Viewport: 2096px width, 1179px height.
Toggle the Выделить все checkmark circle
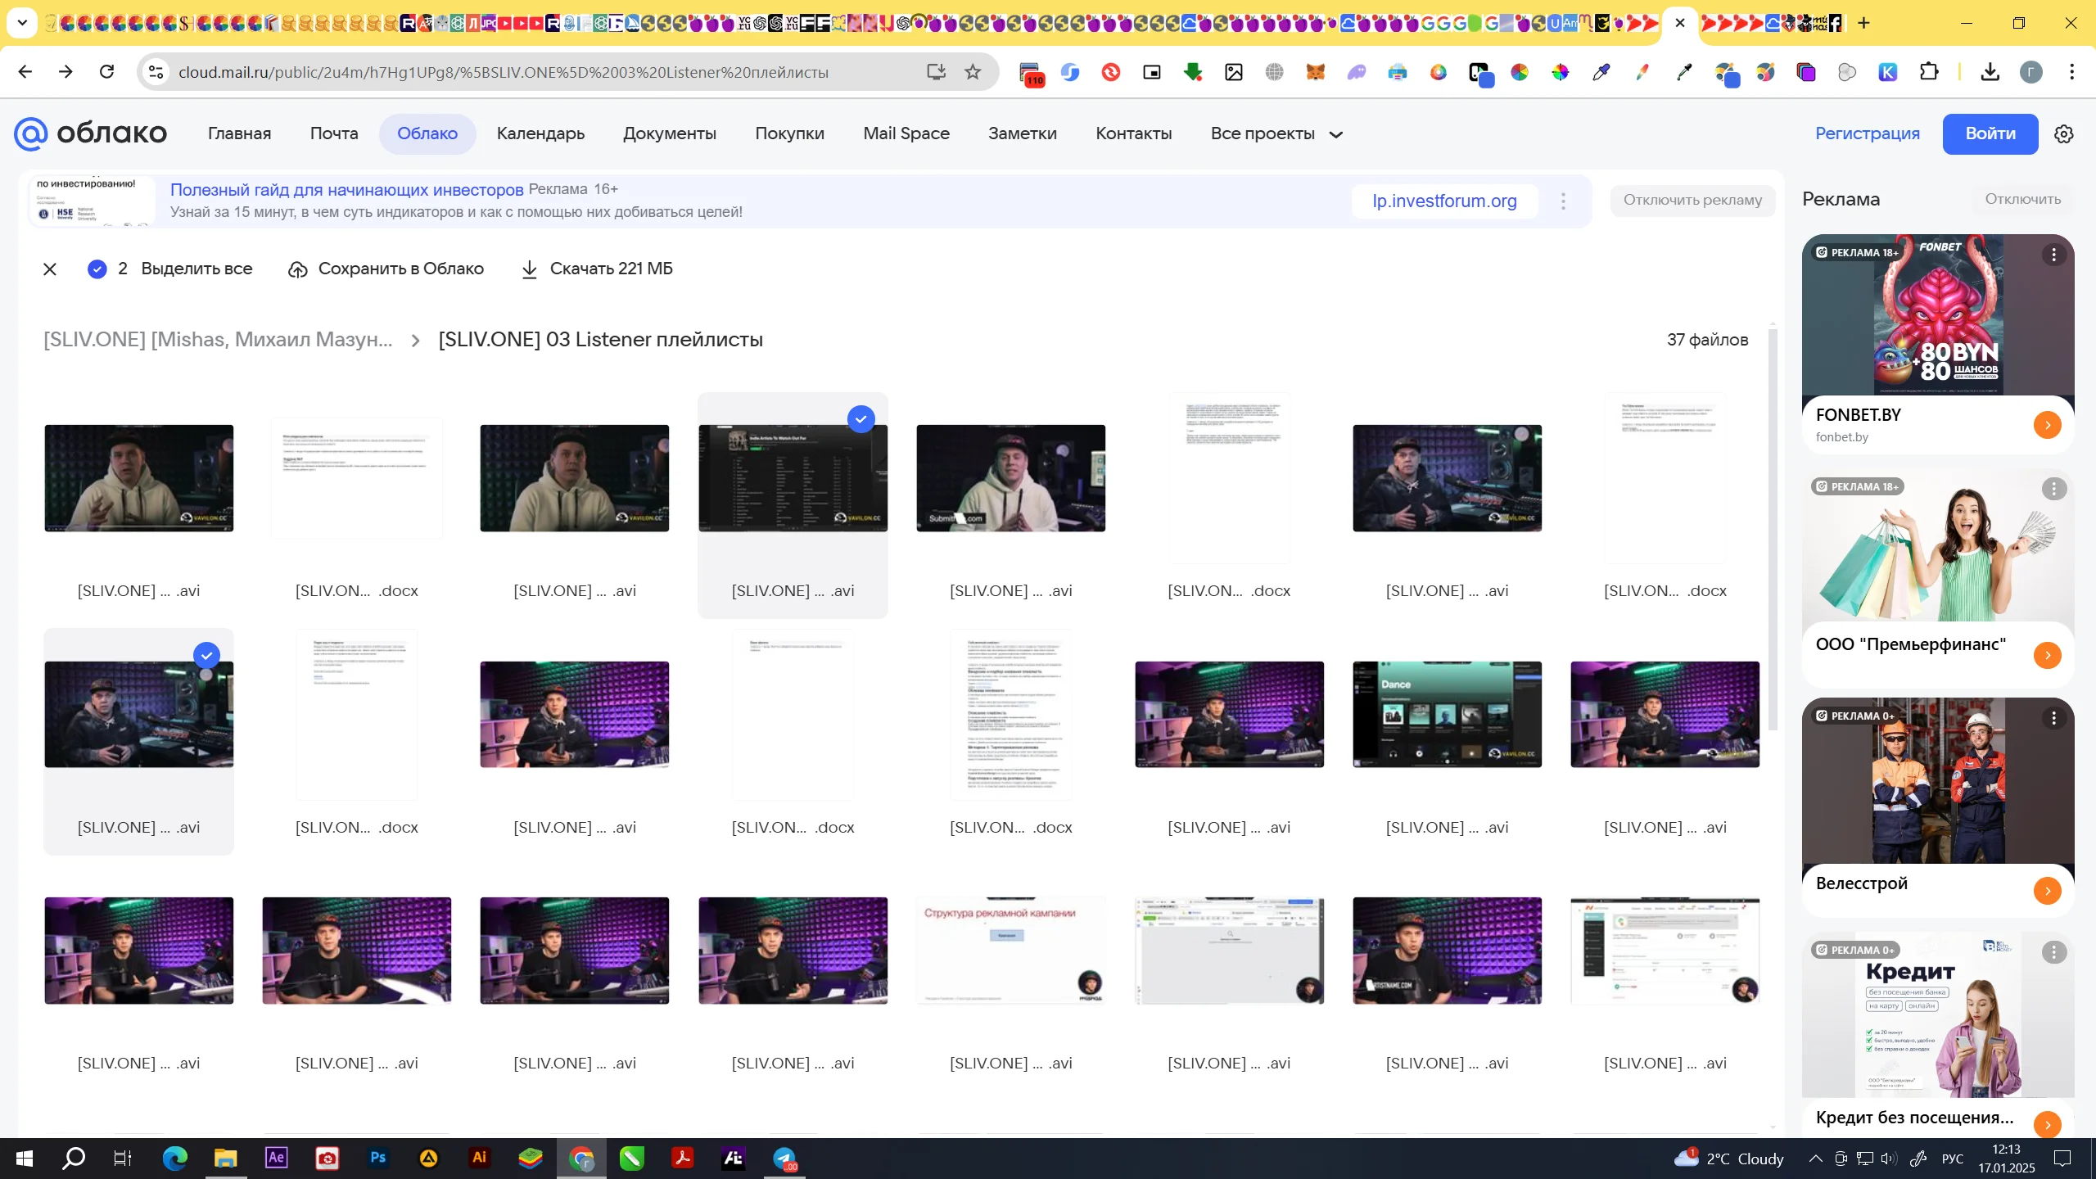97,269
